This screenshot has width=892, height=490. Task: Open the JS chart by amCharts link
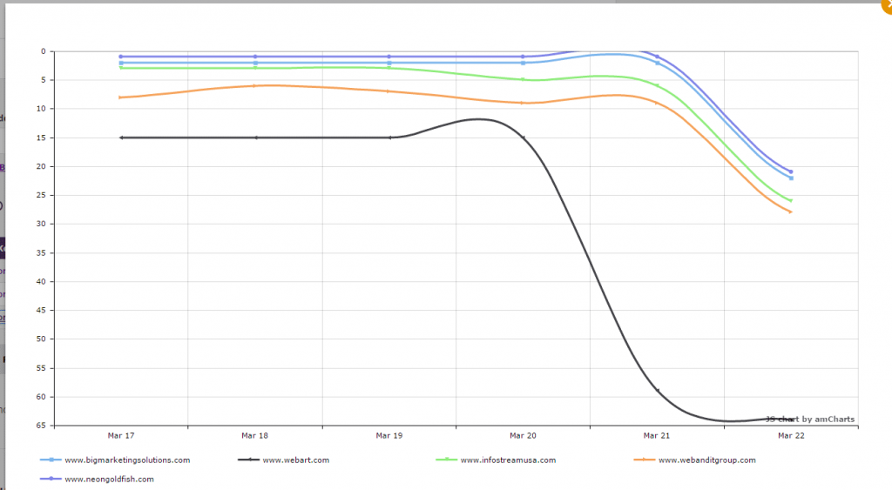tap(809, 419)
